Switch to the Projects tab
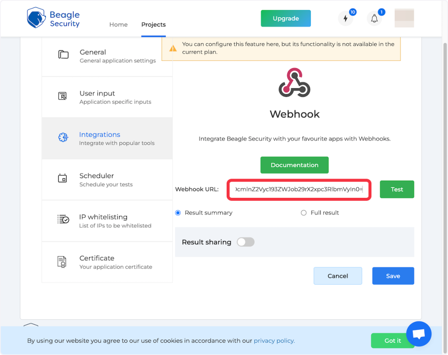448x355 pixels. [153, 24]
